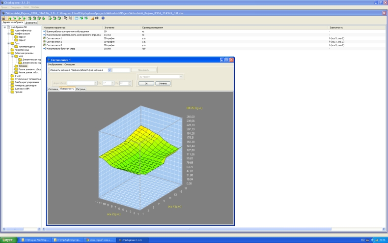Open the Операции menu in dialog
The width and height of the screenshot is (388, 243).
70,64
